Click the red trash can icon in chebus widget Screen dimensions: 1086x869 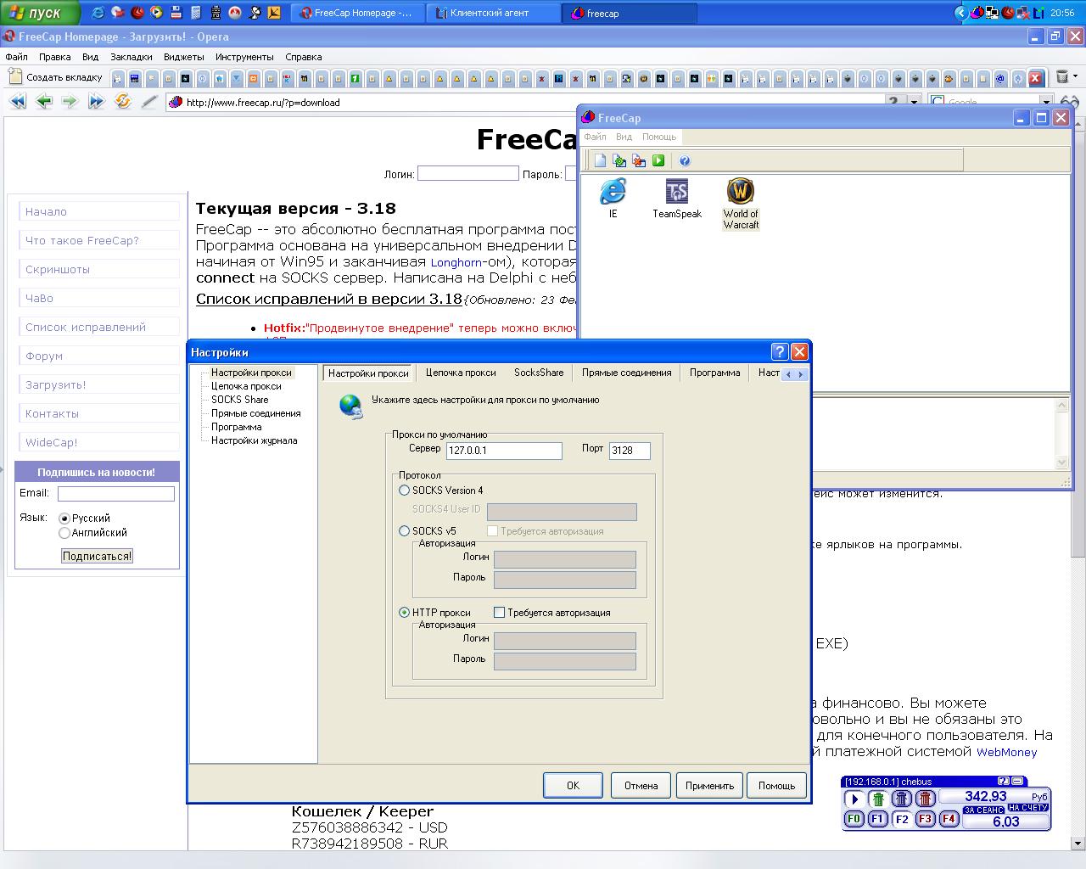point(926,799)
